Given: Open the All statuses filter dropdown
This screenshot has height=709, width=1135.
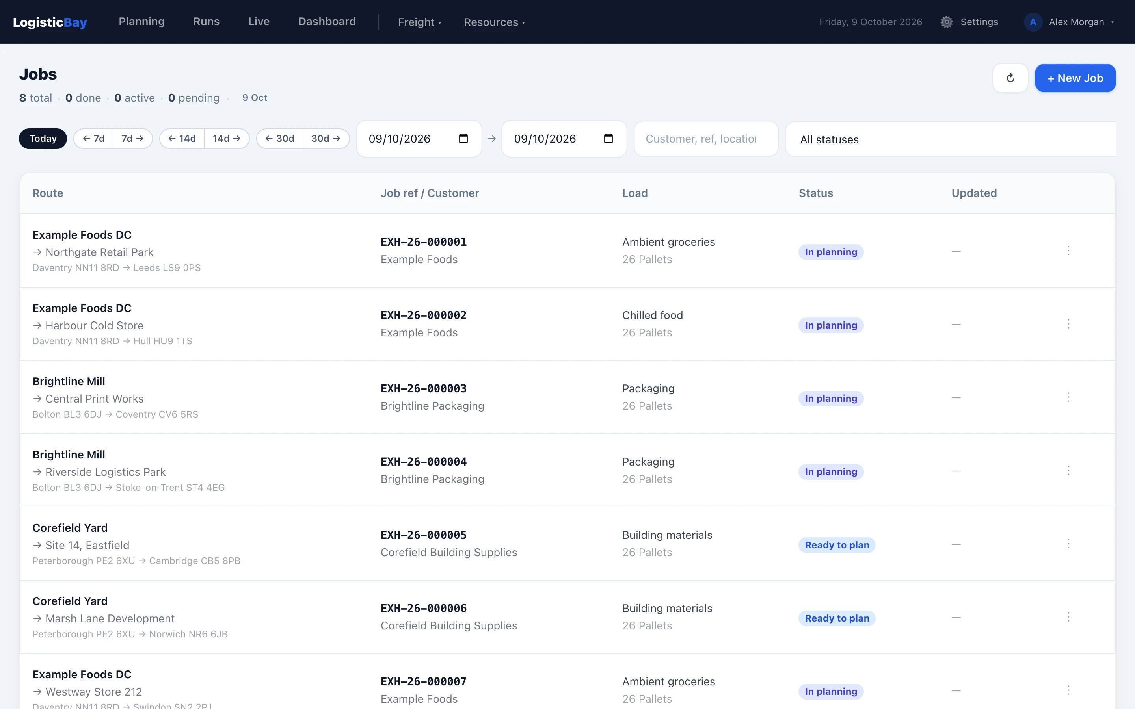Looking at the screenshot, I should click(951, 139).
